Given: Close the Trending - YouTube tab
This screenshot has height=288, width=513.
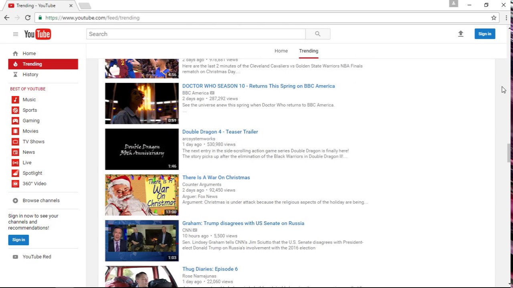Looking at the screenshot, I should (x=71, y=6).
